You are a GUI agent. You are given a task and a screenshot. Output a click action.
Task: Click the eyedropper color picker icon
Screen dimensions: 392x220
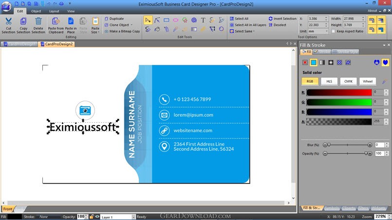click(384, 81)
